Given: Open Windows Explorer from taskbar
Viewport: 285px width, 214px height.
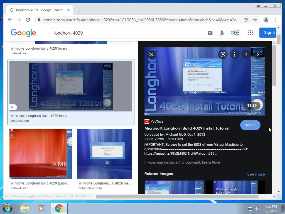Looking at the screenshot, I should [x=25, y=208].
